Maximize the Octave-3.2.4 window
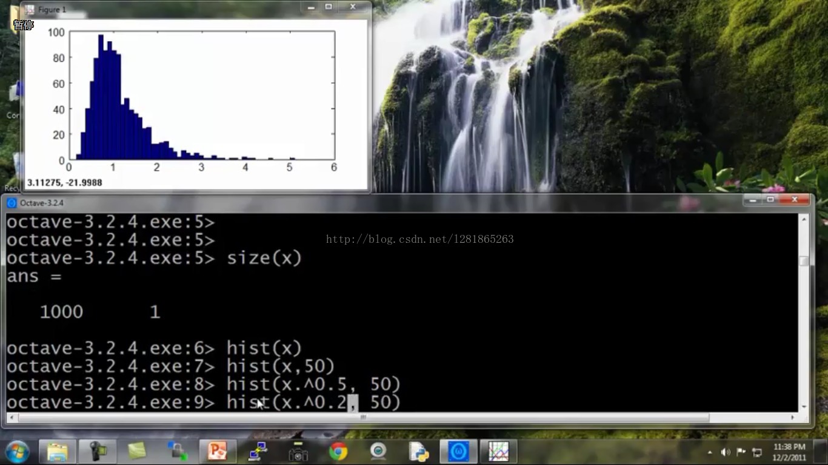 coord(771,200)
